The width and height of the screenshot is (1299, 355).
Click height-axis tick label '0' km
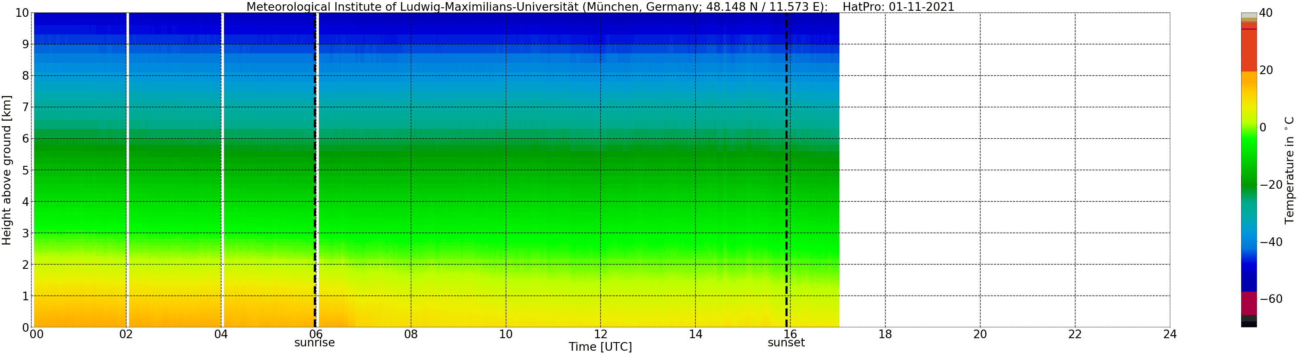pyautogui.click(x=25, y=328)
